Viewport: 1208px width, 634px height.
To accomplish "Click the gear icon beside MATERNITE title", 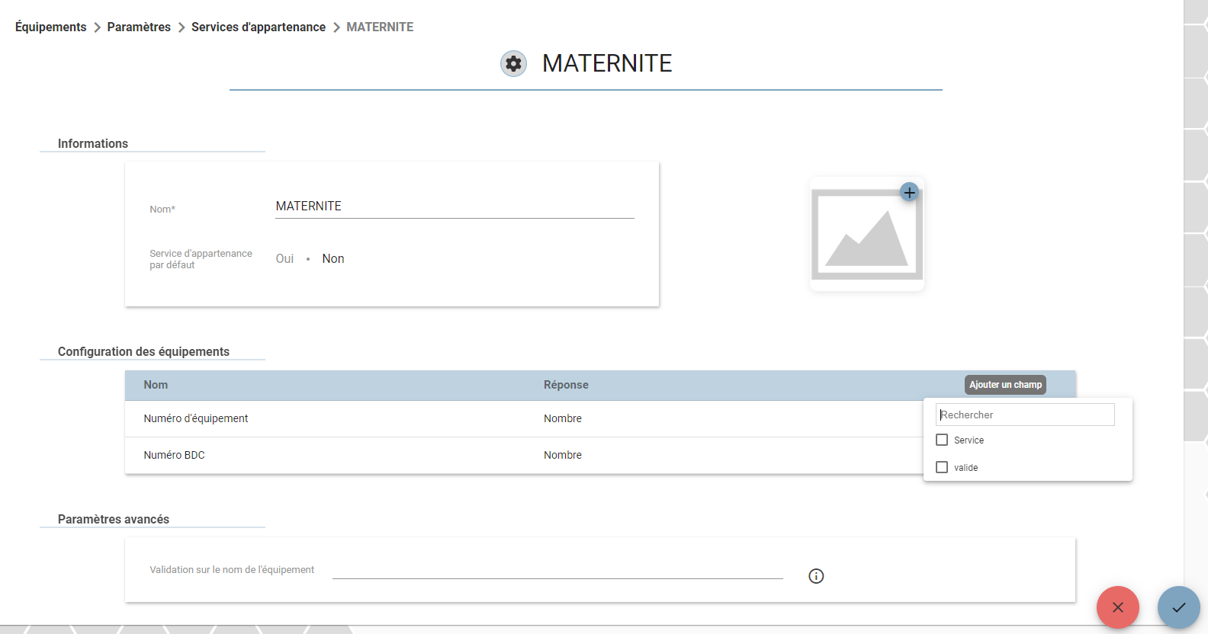I will coord(513,63).
